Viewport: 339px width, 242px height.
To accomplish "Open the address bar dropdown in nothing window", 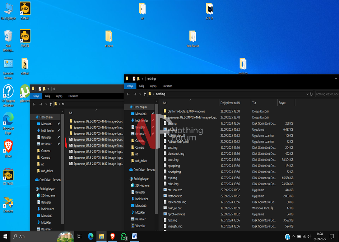I will tap(307, 94).
